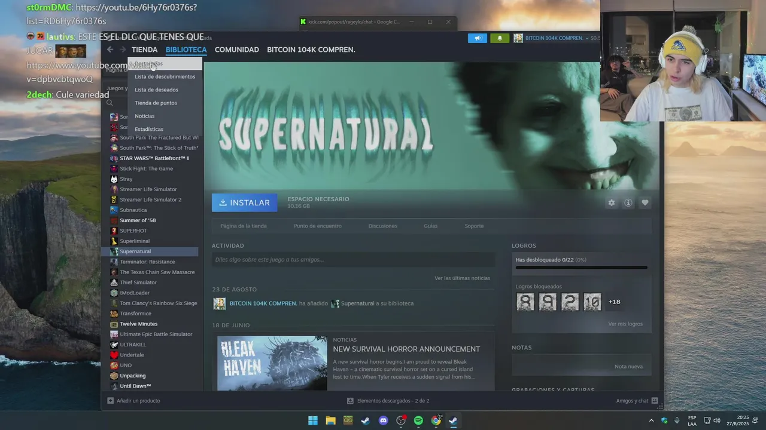Add Supernatural to favorites heart icon

click(645, 202)
